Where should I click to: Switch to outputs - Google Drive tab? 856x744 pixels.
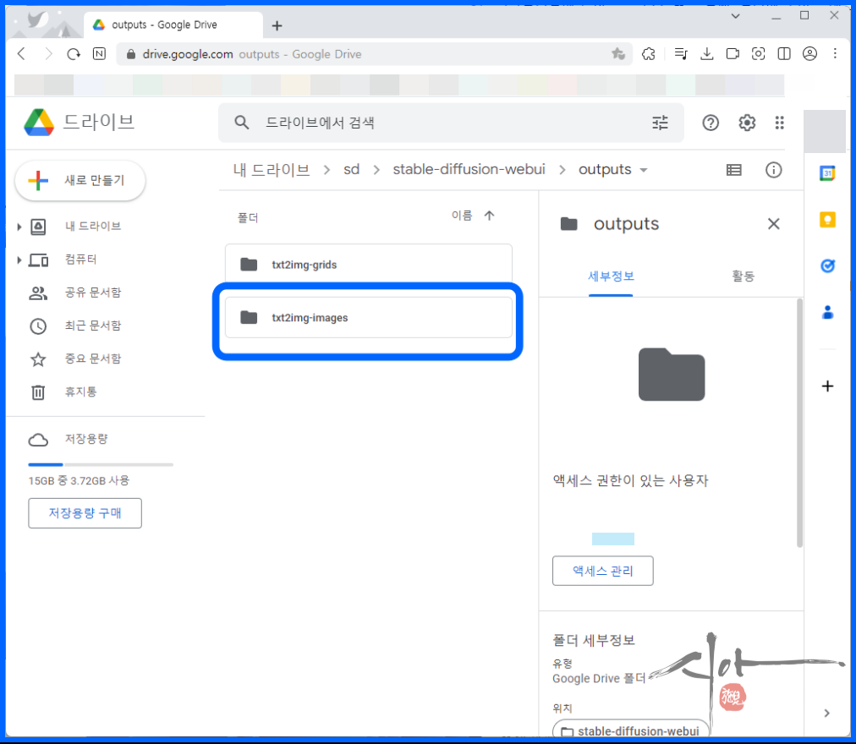click(173, 25)
